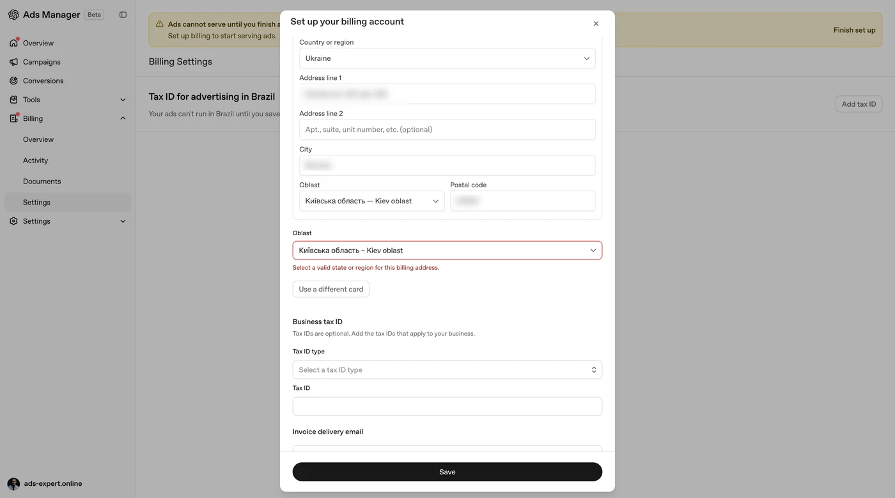895x498 pixels.
Task: Open the Country or region dropdown
Action: [x=447, y=58]
